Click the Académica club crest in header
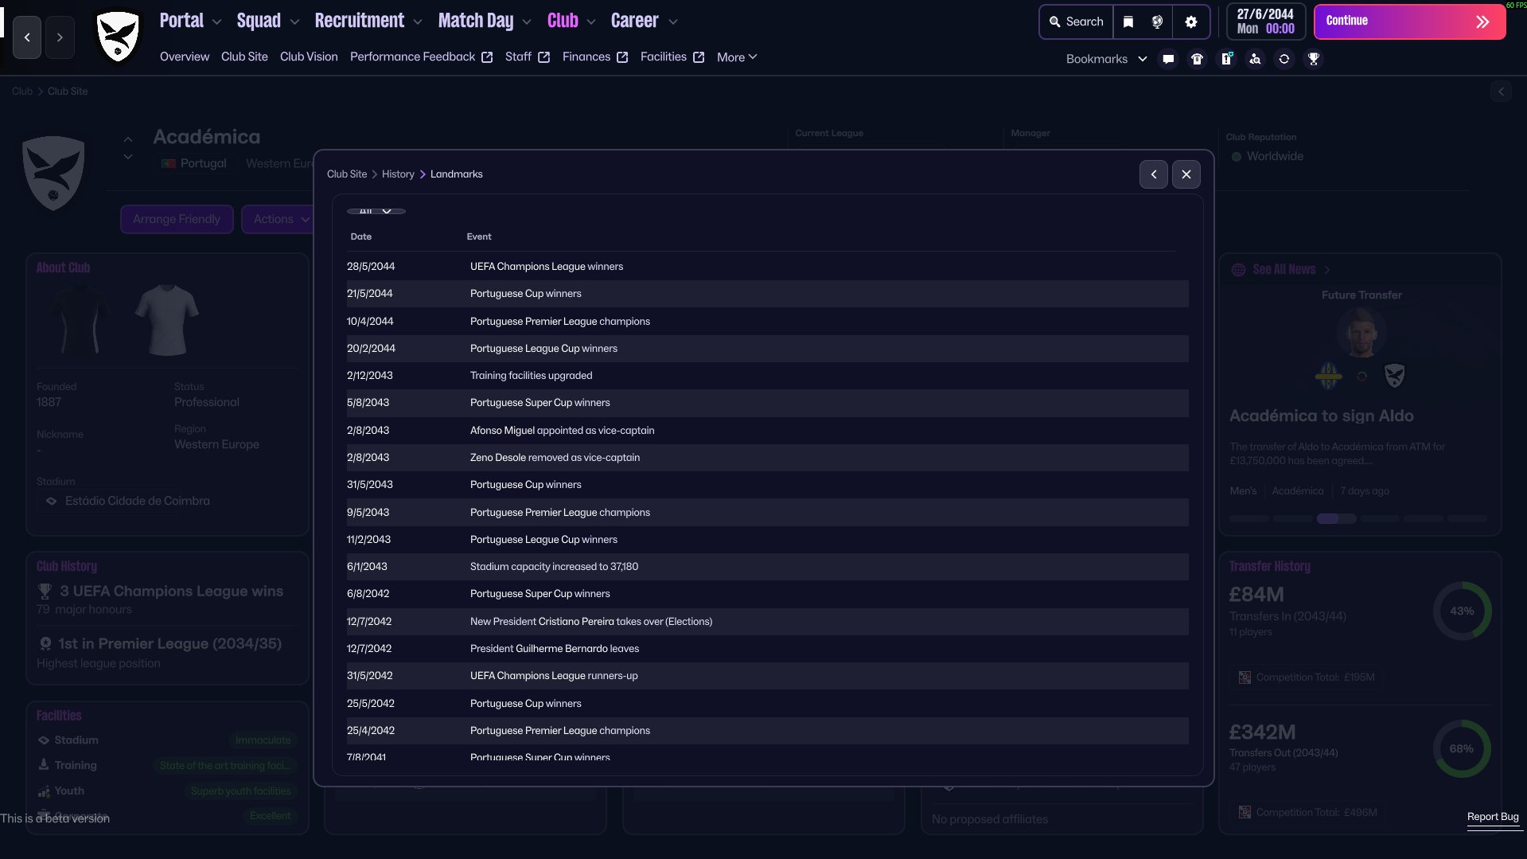The image size is (1527, 859). pos(118,37)
